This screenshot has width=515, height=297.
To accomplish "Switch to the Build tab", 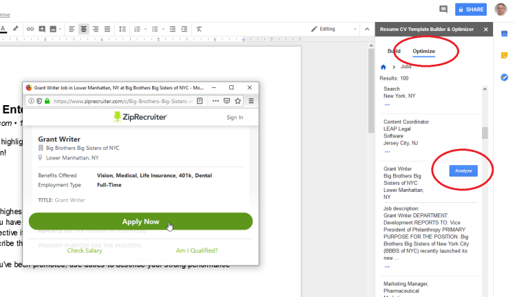I will (394, 51).
